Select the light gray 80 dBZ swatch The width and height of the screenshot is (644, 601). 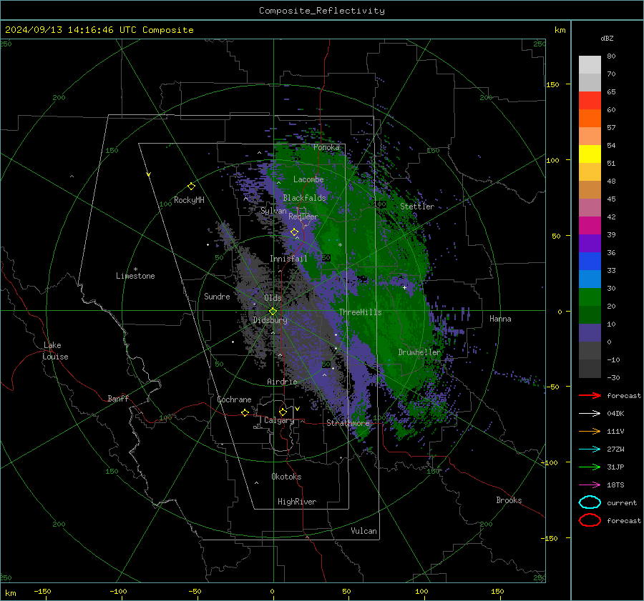pyautogui.click(x=590, y=64)
